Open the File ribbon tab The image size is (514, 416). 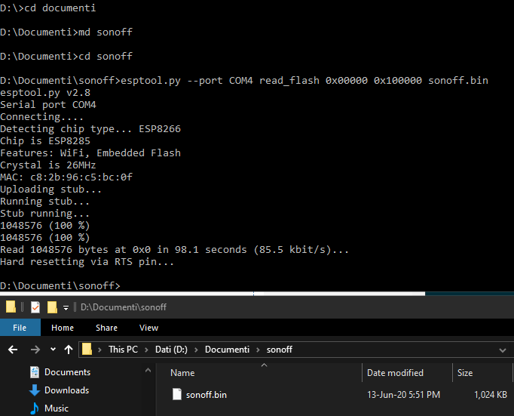[x=20, y=328]
